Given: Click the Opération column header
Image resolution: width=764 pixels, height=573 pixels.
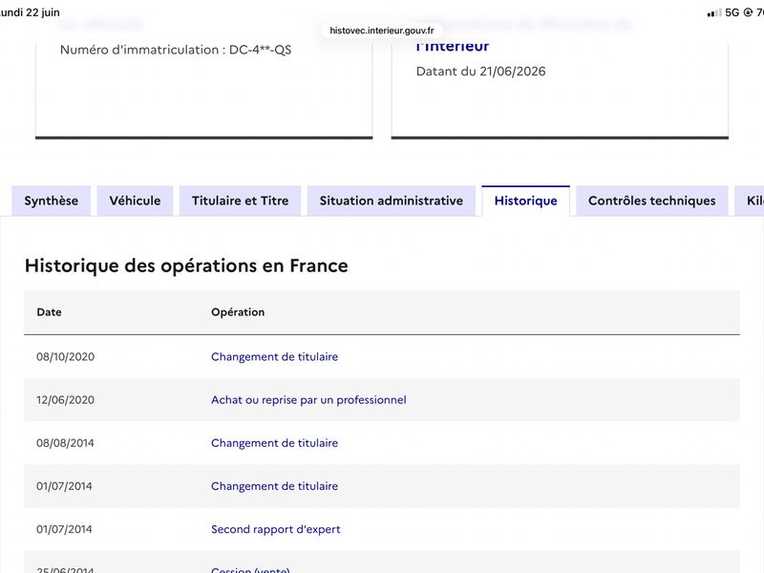Looking at the screenshot, I should click(238, 312).
